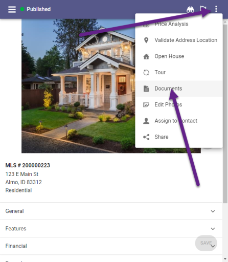The width and height of the screenshot is (228, 262).
Task: Click the house listing photo
Action: click(78, 86)
